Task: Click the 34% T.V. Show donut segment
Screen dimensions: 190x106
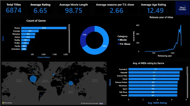Action: pyautogui.click(x=84, y=35)
